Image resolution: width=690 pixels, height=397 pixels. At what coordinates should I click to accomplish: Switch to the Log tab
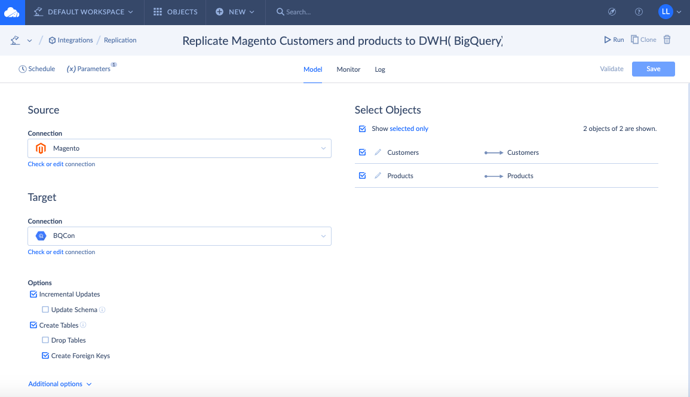point(380,69)
